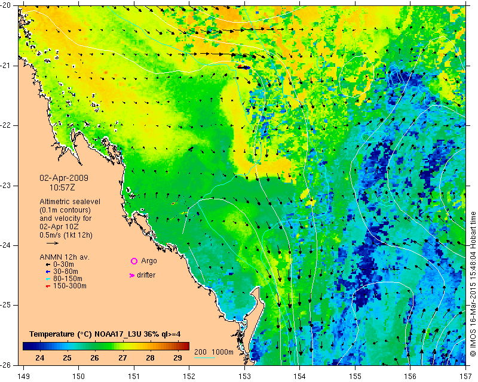The image size is (478, 382).
Task: Click the black 0-30m arrow legend symbol
Action: (x=48, y=264)
